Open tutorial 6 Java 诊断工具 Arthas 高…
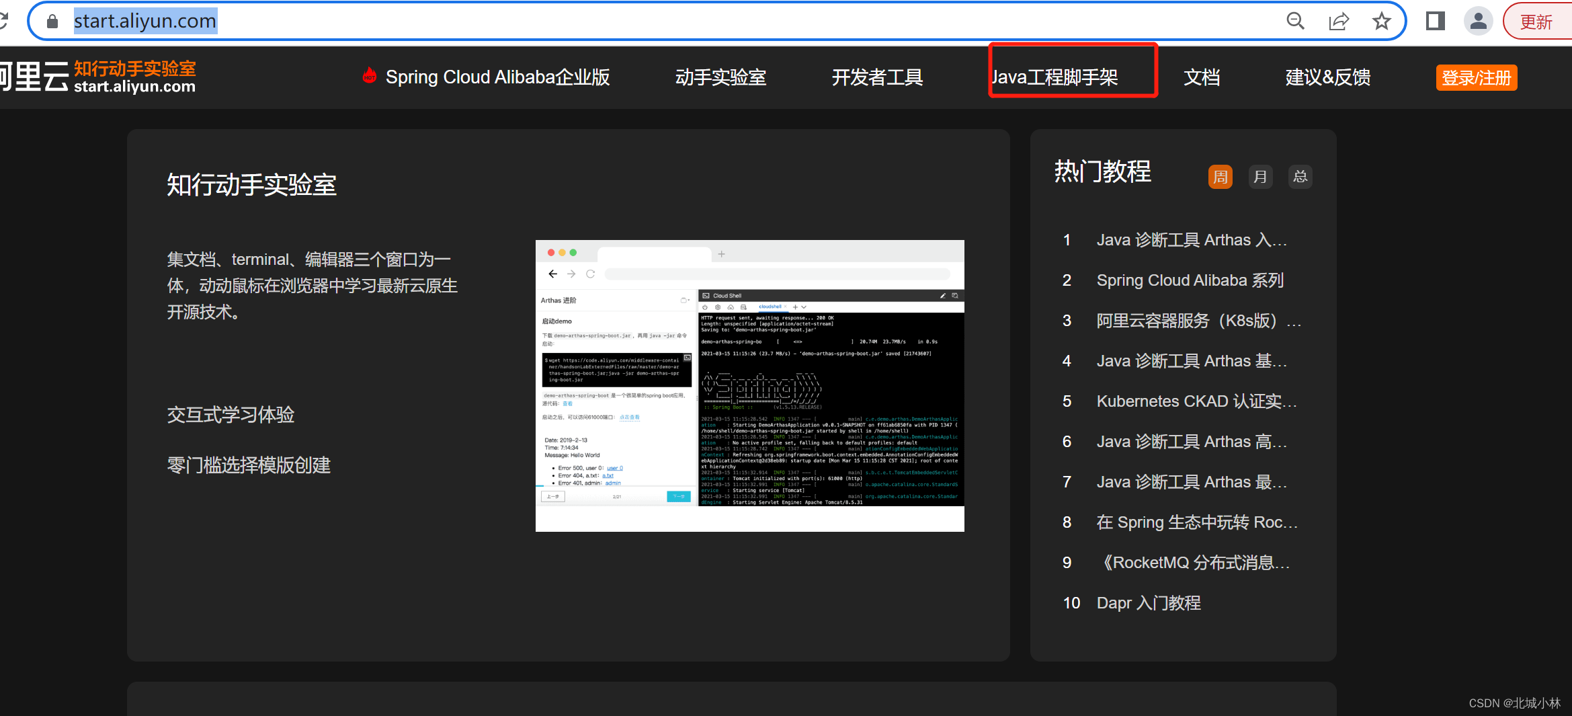1572x716 pixels. click(1192, 442)
